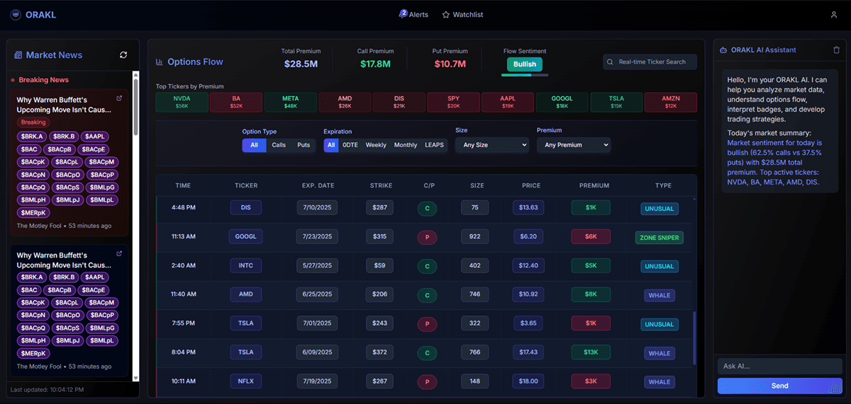Screen dimensions: 851x404
Task: Click the options table scrollbar
Action: point(695,340)
